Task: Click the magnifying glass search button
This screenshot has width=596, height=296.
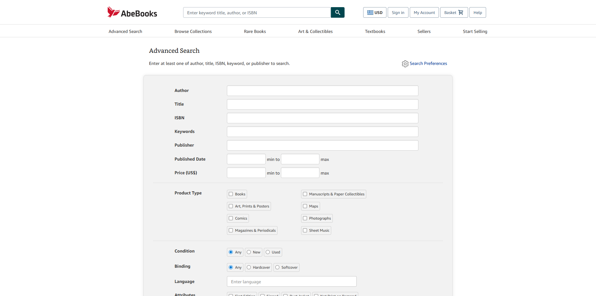Action: point(337,12)
